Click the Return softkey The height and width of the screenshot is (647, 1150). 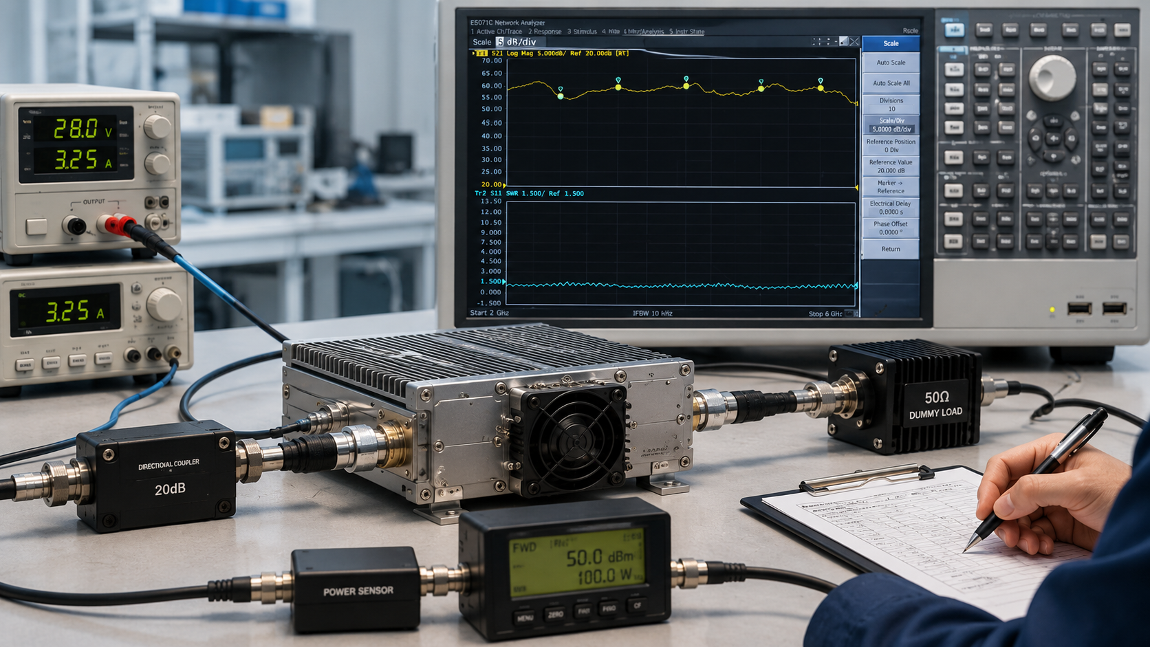coord(891,249)
